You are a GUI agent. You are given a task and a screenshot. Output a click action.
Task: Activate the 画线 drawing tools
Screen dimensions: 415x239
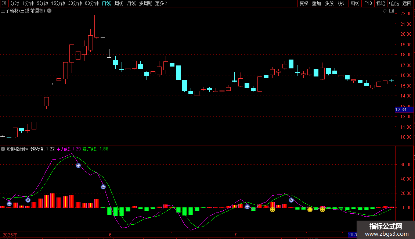tap(355, 3)
